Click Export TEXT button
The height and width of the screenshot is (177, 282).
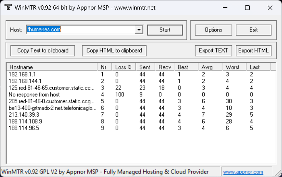click(x=214, y=50)
